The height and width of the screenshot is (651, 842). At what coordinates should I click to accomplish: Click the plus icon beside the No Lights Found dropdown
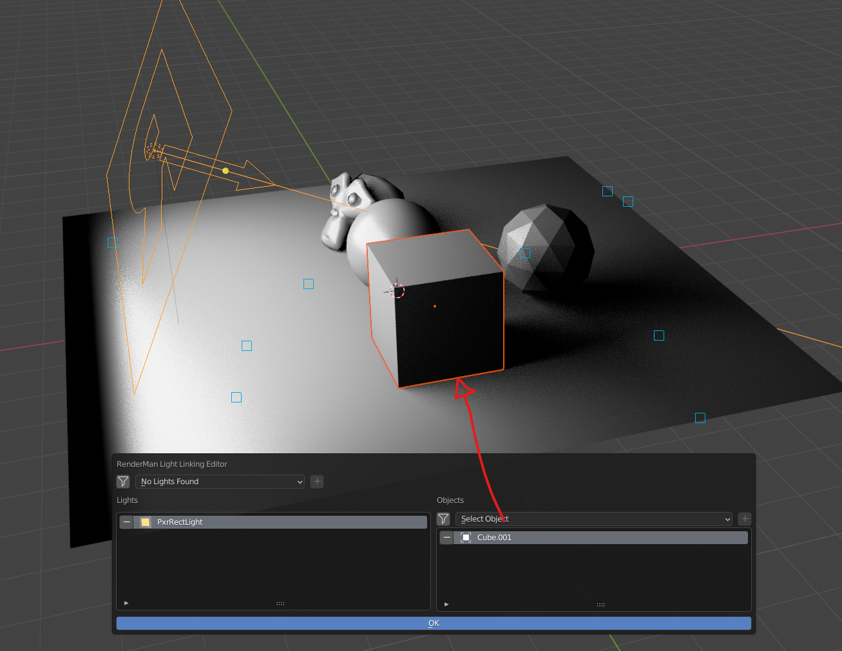pyautogui.click(x=316, y=481)
